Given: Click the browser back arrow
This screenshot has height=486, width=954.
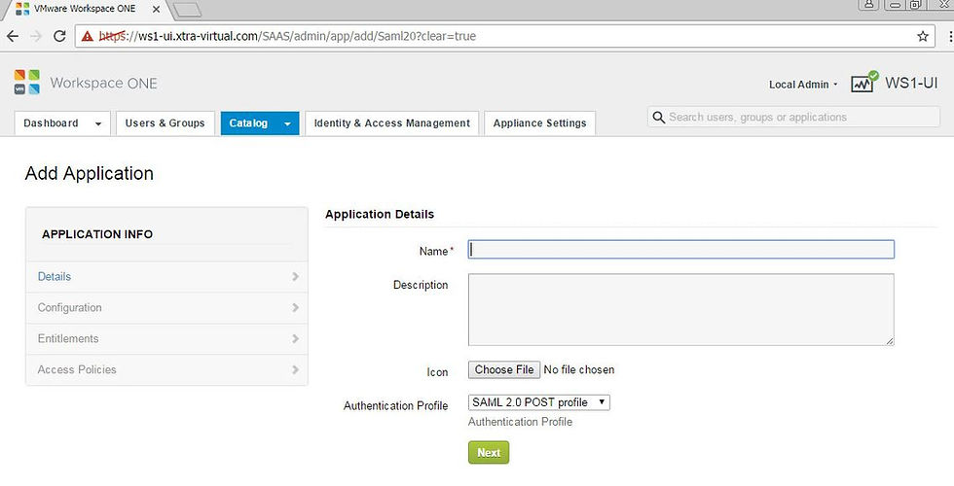Looking at the screenshot, I should pos(12,37).
